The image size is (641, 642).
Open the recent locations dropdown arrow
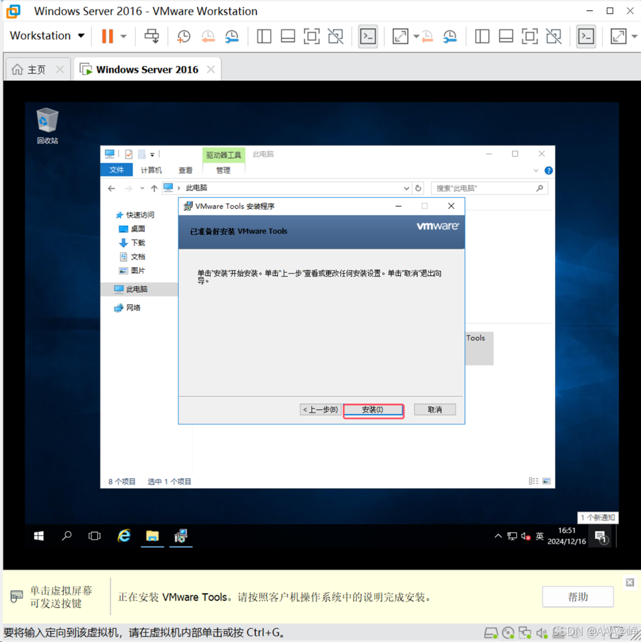[142, 188]
